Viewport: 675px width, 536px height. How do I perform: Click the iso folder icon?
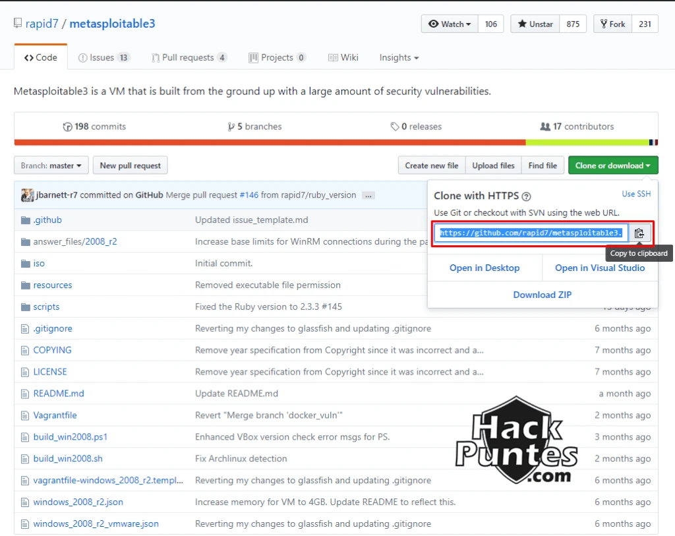coord(26,264)
